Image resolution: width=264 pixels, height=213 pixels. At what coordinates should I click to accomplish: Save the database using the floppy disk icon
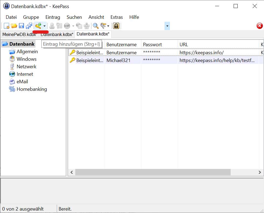tap(22, 26)
